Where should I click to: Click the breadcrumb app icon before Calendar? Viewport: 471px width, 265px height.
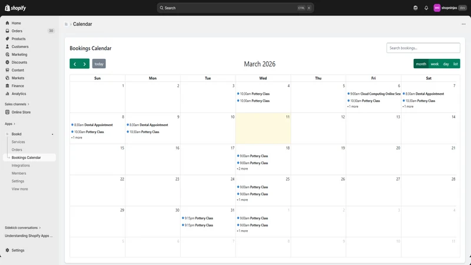[x=66, y=24]
